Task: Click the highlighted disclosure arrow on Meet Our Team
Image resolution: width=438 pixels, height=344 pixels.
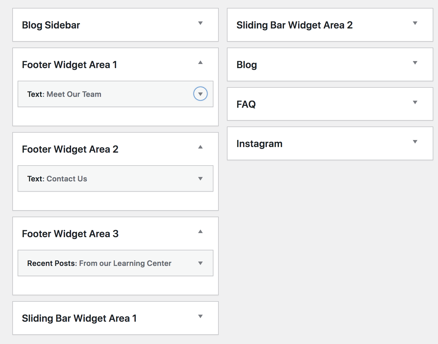Action: point(200,94)
